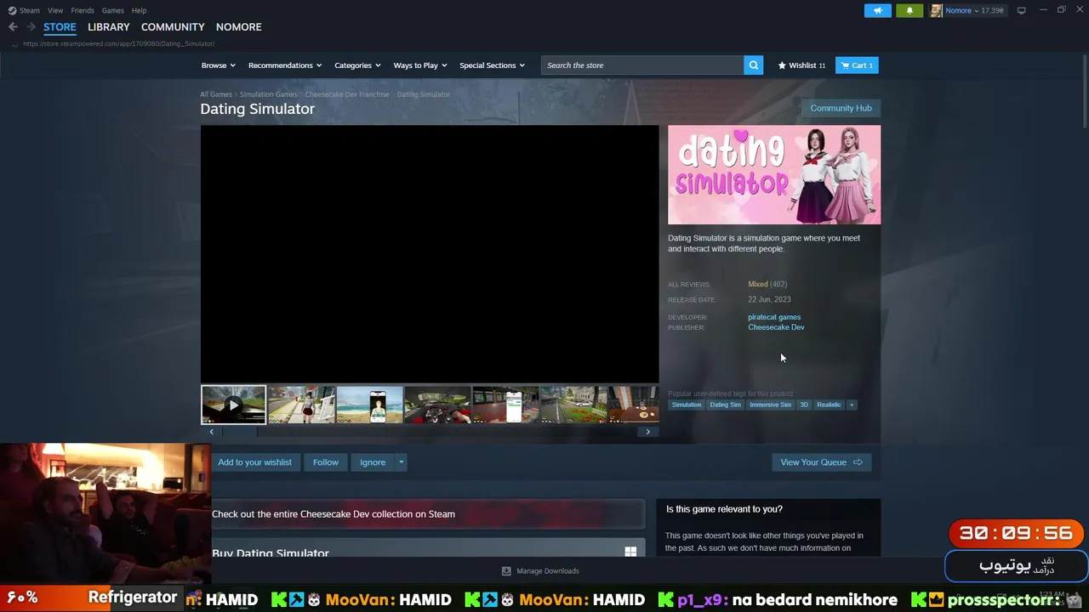Select the anime girl street screenshot thumbnail
The height and width of the screenshot is (612, 1089).
[301, 405]
